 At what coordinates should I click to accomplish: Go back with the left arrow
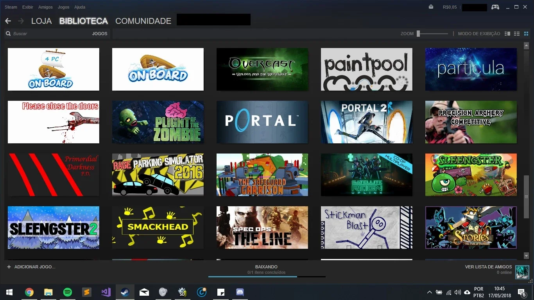coord(8,21)
